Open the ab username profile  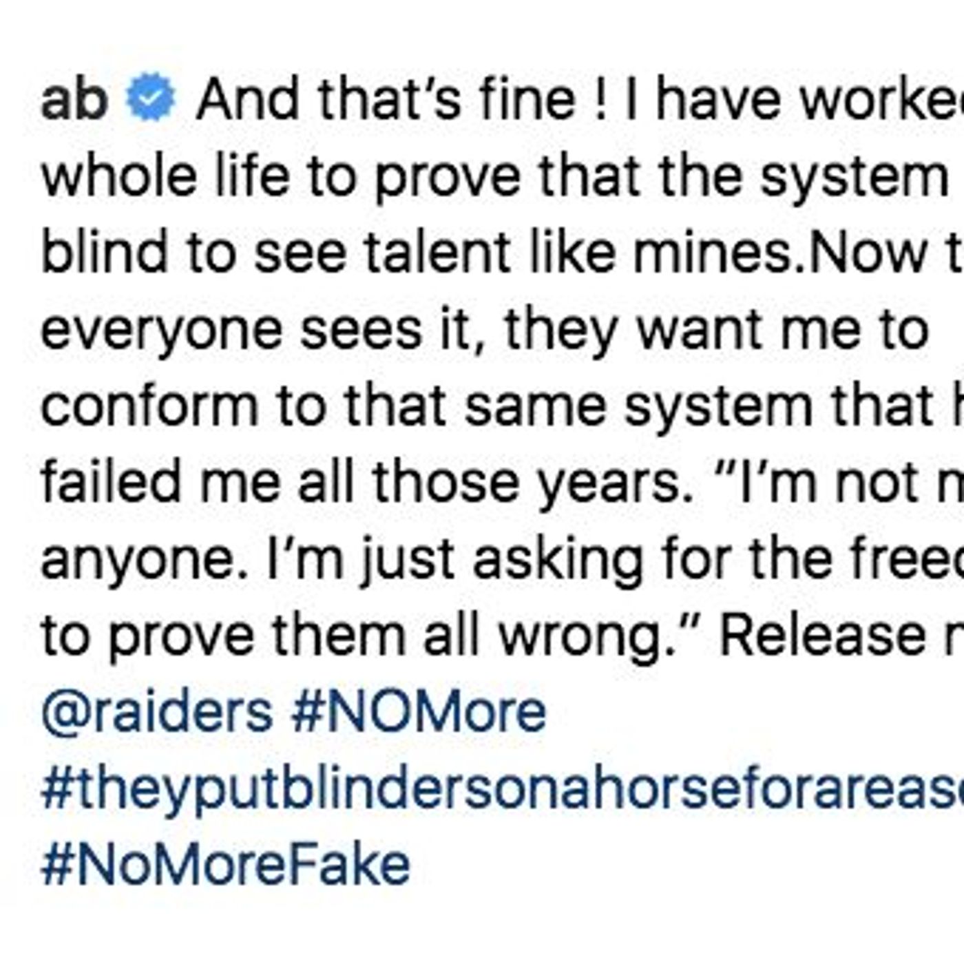click(74, 100)
